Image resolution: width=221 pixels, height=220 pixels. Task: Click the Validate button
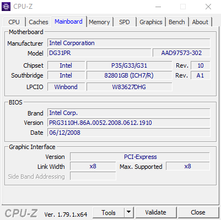point(155,213)
